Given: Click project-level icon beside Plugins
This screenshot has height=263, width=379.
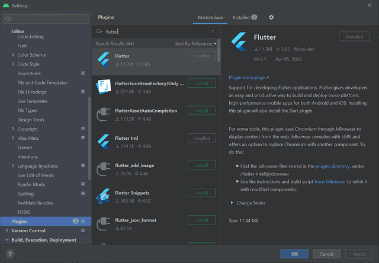Looking at the screenshot, I should tap(83, 221).
